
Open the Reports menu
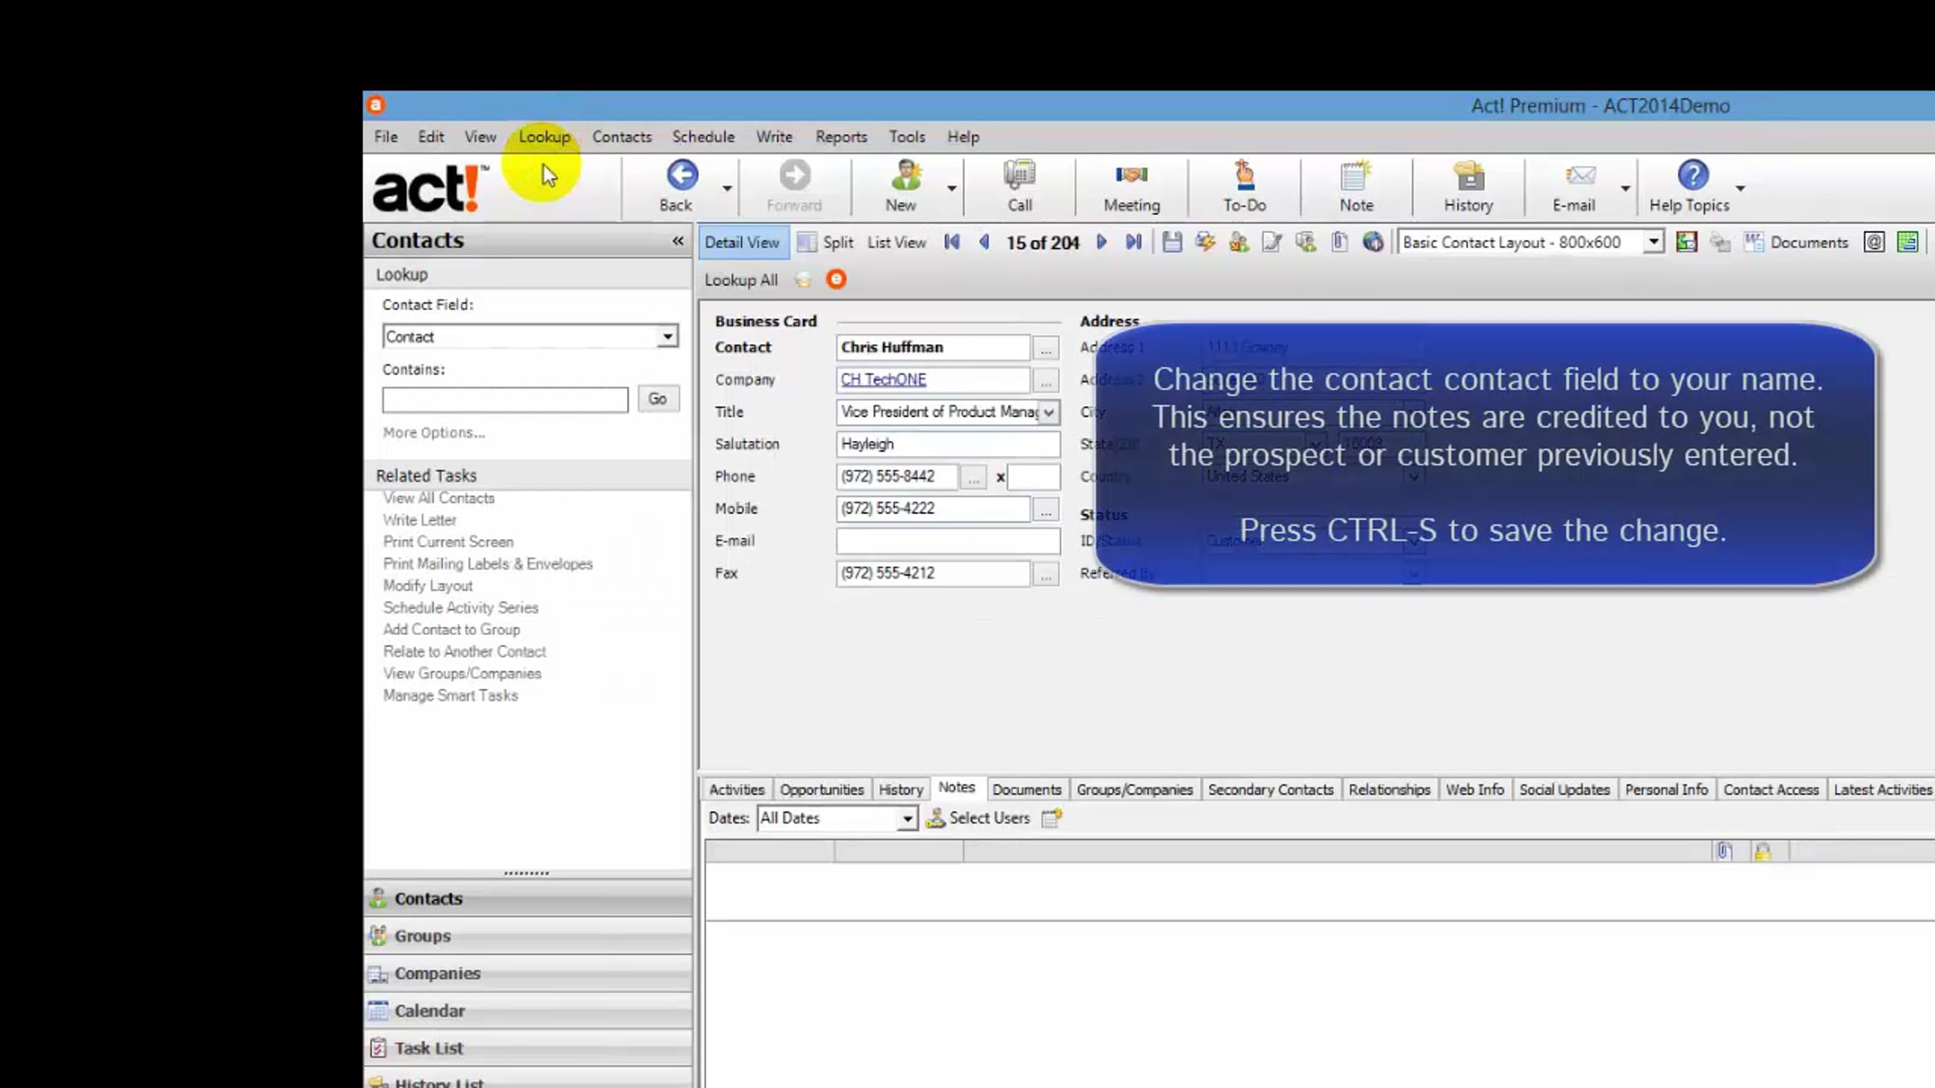pyautogui.click(x=841, y=137)
